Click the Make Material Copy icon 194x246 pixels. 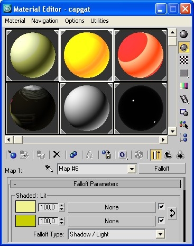click(73, 155)
